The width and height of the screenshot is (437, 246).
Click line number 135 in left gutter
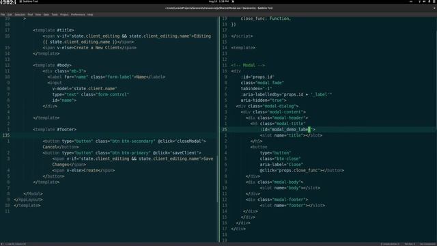tap(6, 135)
